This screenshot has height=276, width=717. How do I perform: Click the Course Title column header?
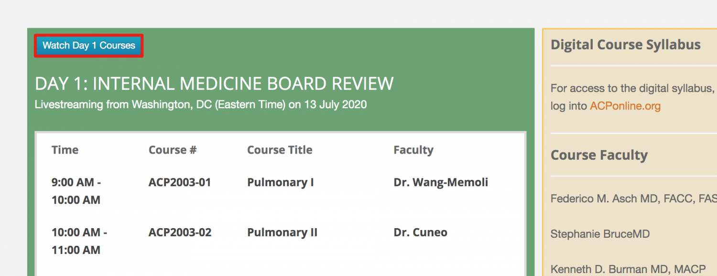(x=280, y=150)
